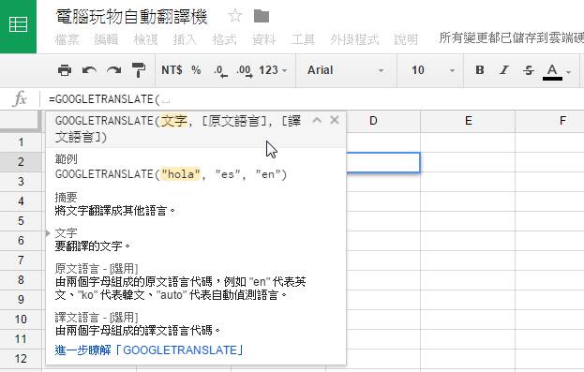Open the 工具 menu
The image size is (584, 372).
[x=303, y=39]
